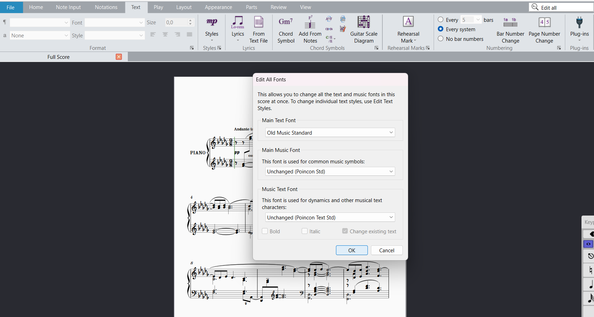Click the search magnifier icon
Image resolution: width=594 pixels, height=317 pixels.
point(535,7)
